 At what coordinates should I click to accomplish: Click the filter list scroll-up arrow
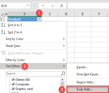(62, 80)
